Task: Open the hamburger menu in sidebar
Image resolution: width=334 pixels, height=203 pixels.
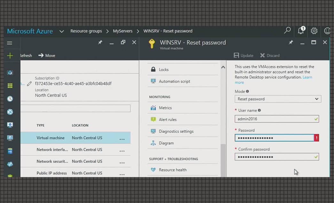Action: click(10, 43)
